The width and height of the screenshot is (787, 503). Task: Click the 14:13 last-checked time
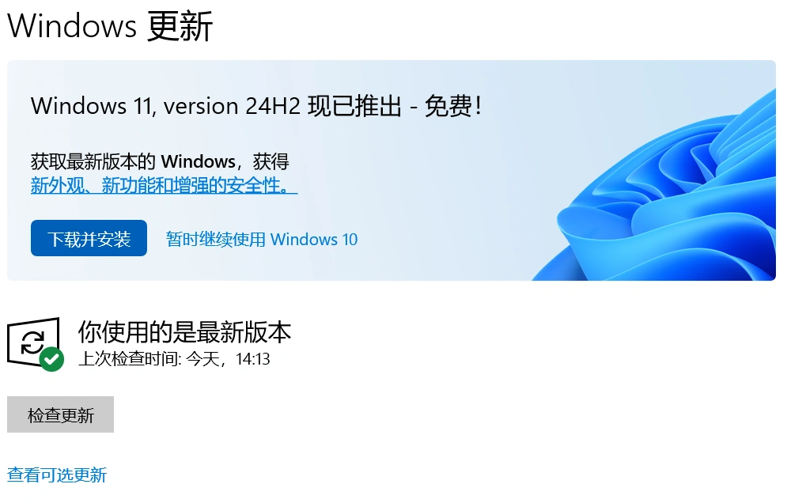253,359
